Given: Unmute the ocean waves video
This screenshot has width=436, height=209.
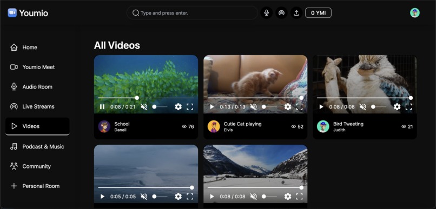Looking at the screenshot, I should click(x=144, y=197).
